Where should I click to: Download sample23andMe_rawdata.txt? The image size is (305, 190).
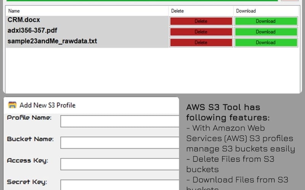[x=266, y=43]
